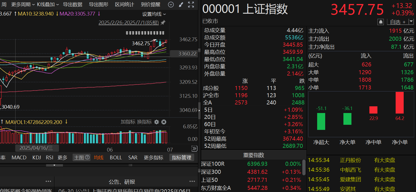
Task: Open 到价提醒 in the menu bar
Action: [x=151, y=5]
